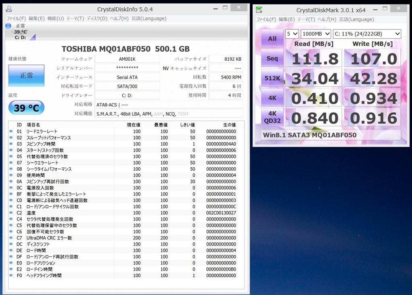Open the drive dropdown showing C: 11% (24/222GB)
The height and width of the screenshot is (295, 412).
(367, 34)
